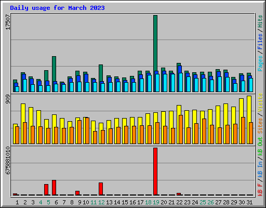Click green weekend day label 19

pos(156,202)
